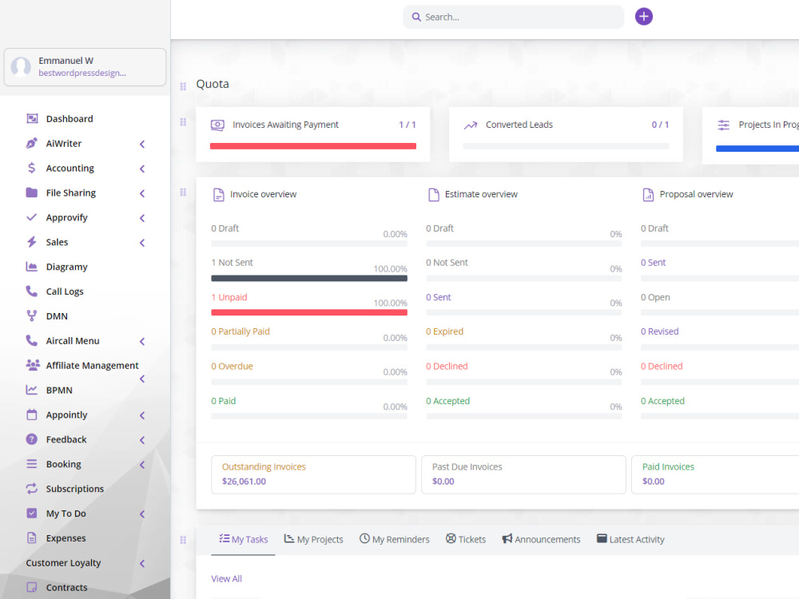This screenshot has width=799, height=599.
Task: Click the Estimate overview file icon
Action: point(434,195)
